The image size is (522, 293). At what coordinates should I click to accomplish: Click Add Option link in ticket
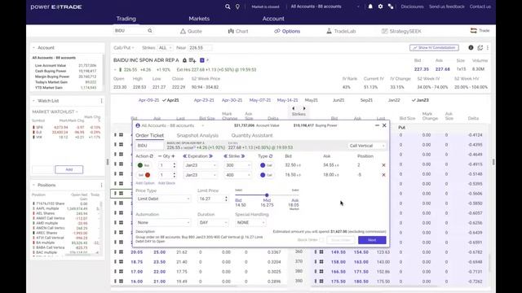(x=145, y=183)
